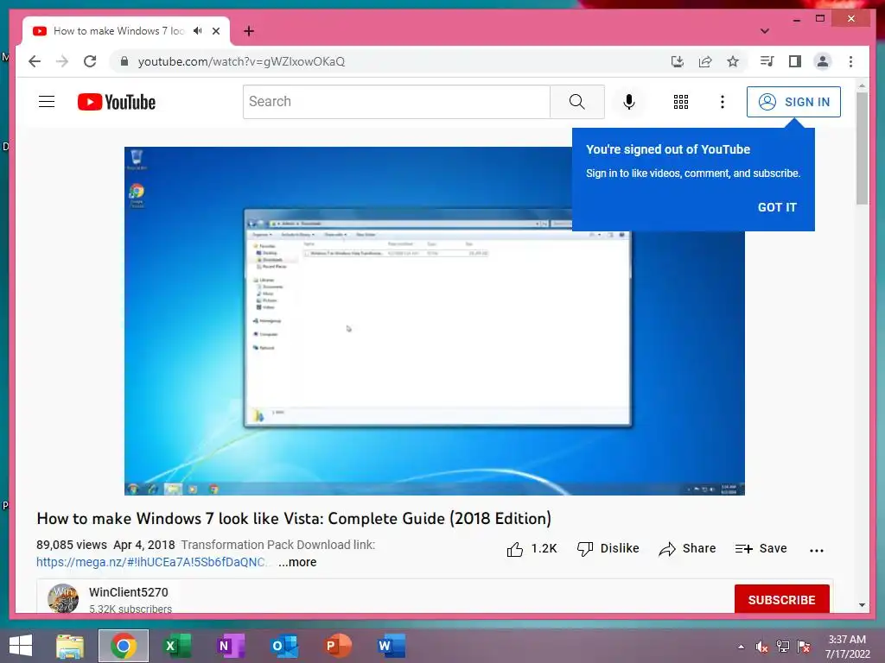Click the address bar URL
885x663 pixels.
242,61
